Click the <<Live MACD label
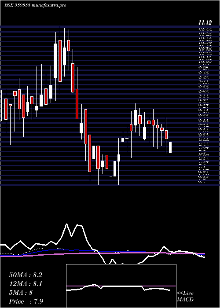The image size is (220, 308). [x=185, y=297]
